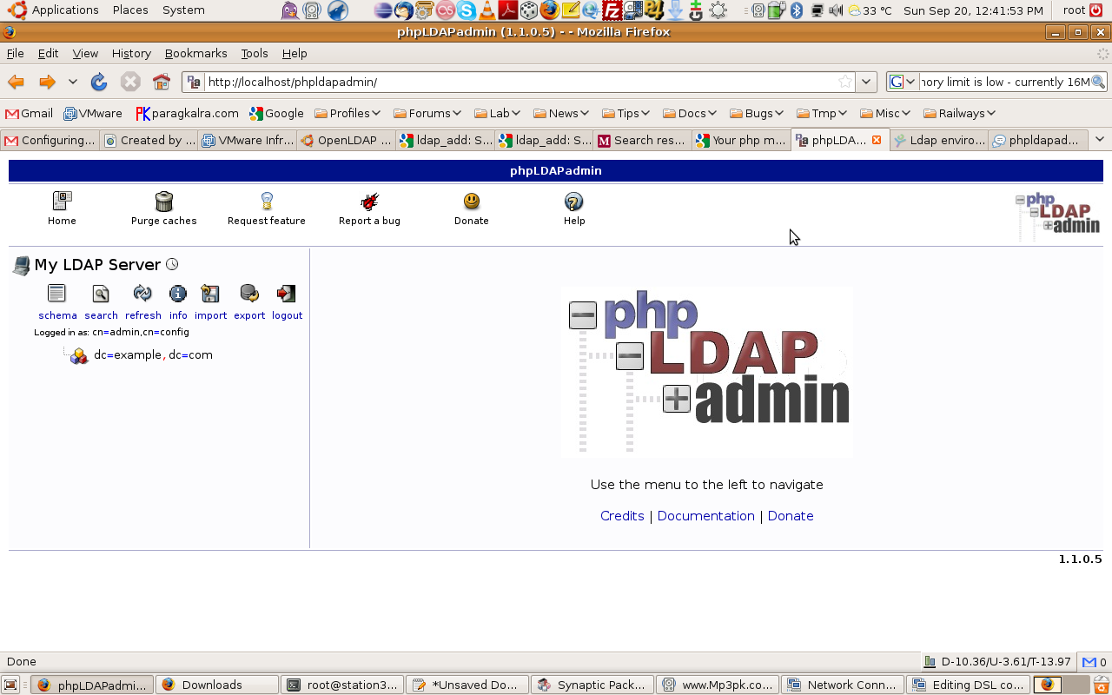
Task: Open the server info icon
Action: click(178, 294)
